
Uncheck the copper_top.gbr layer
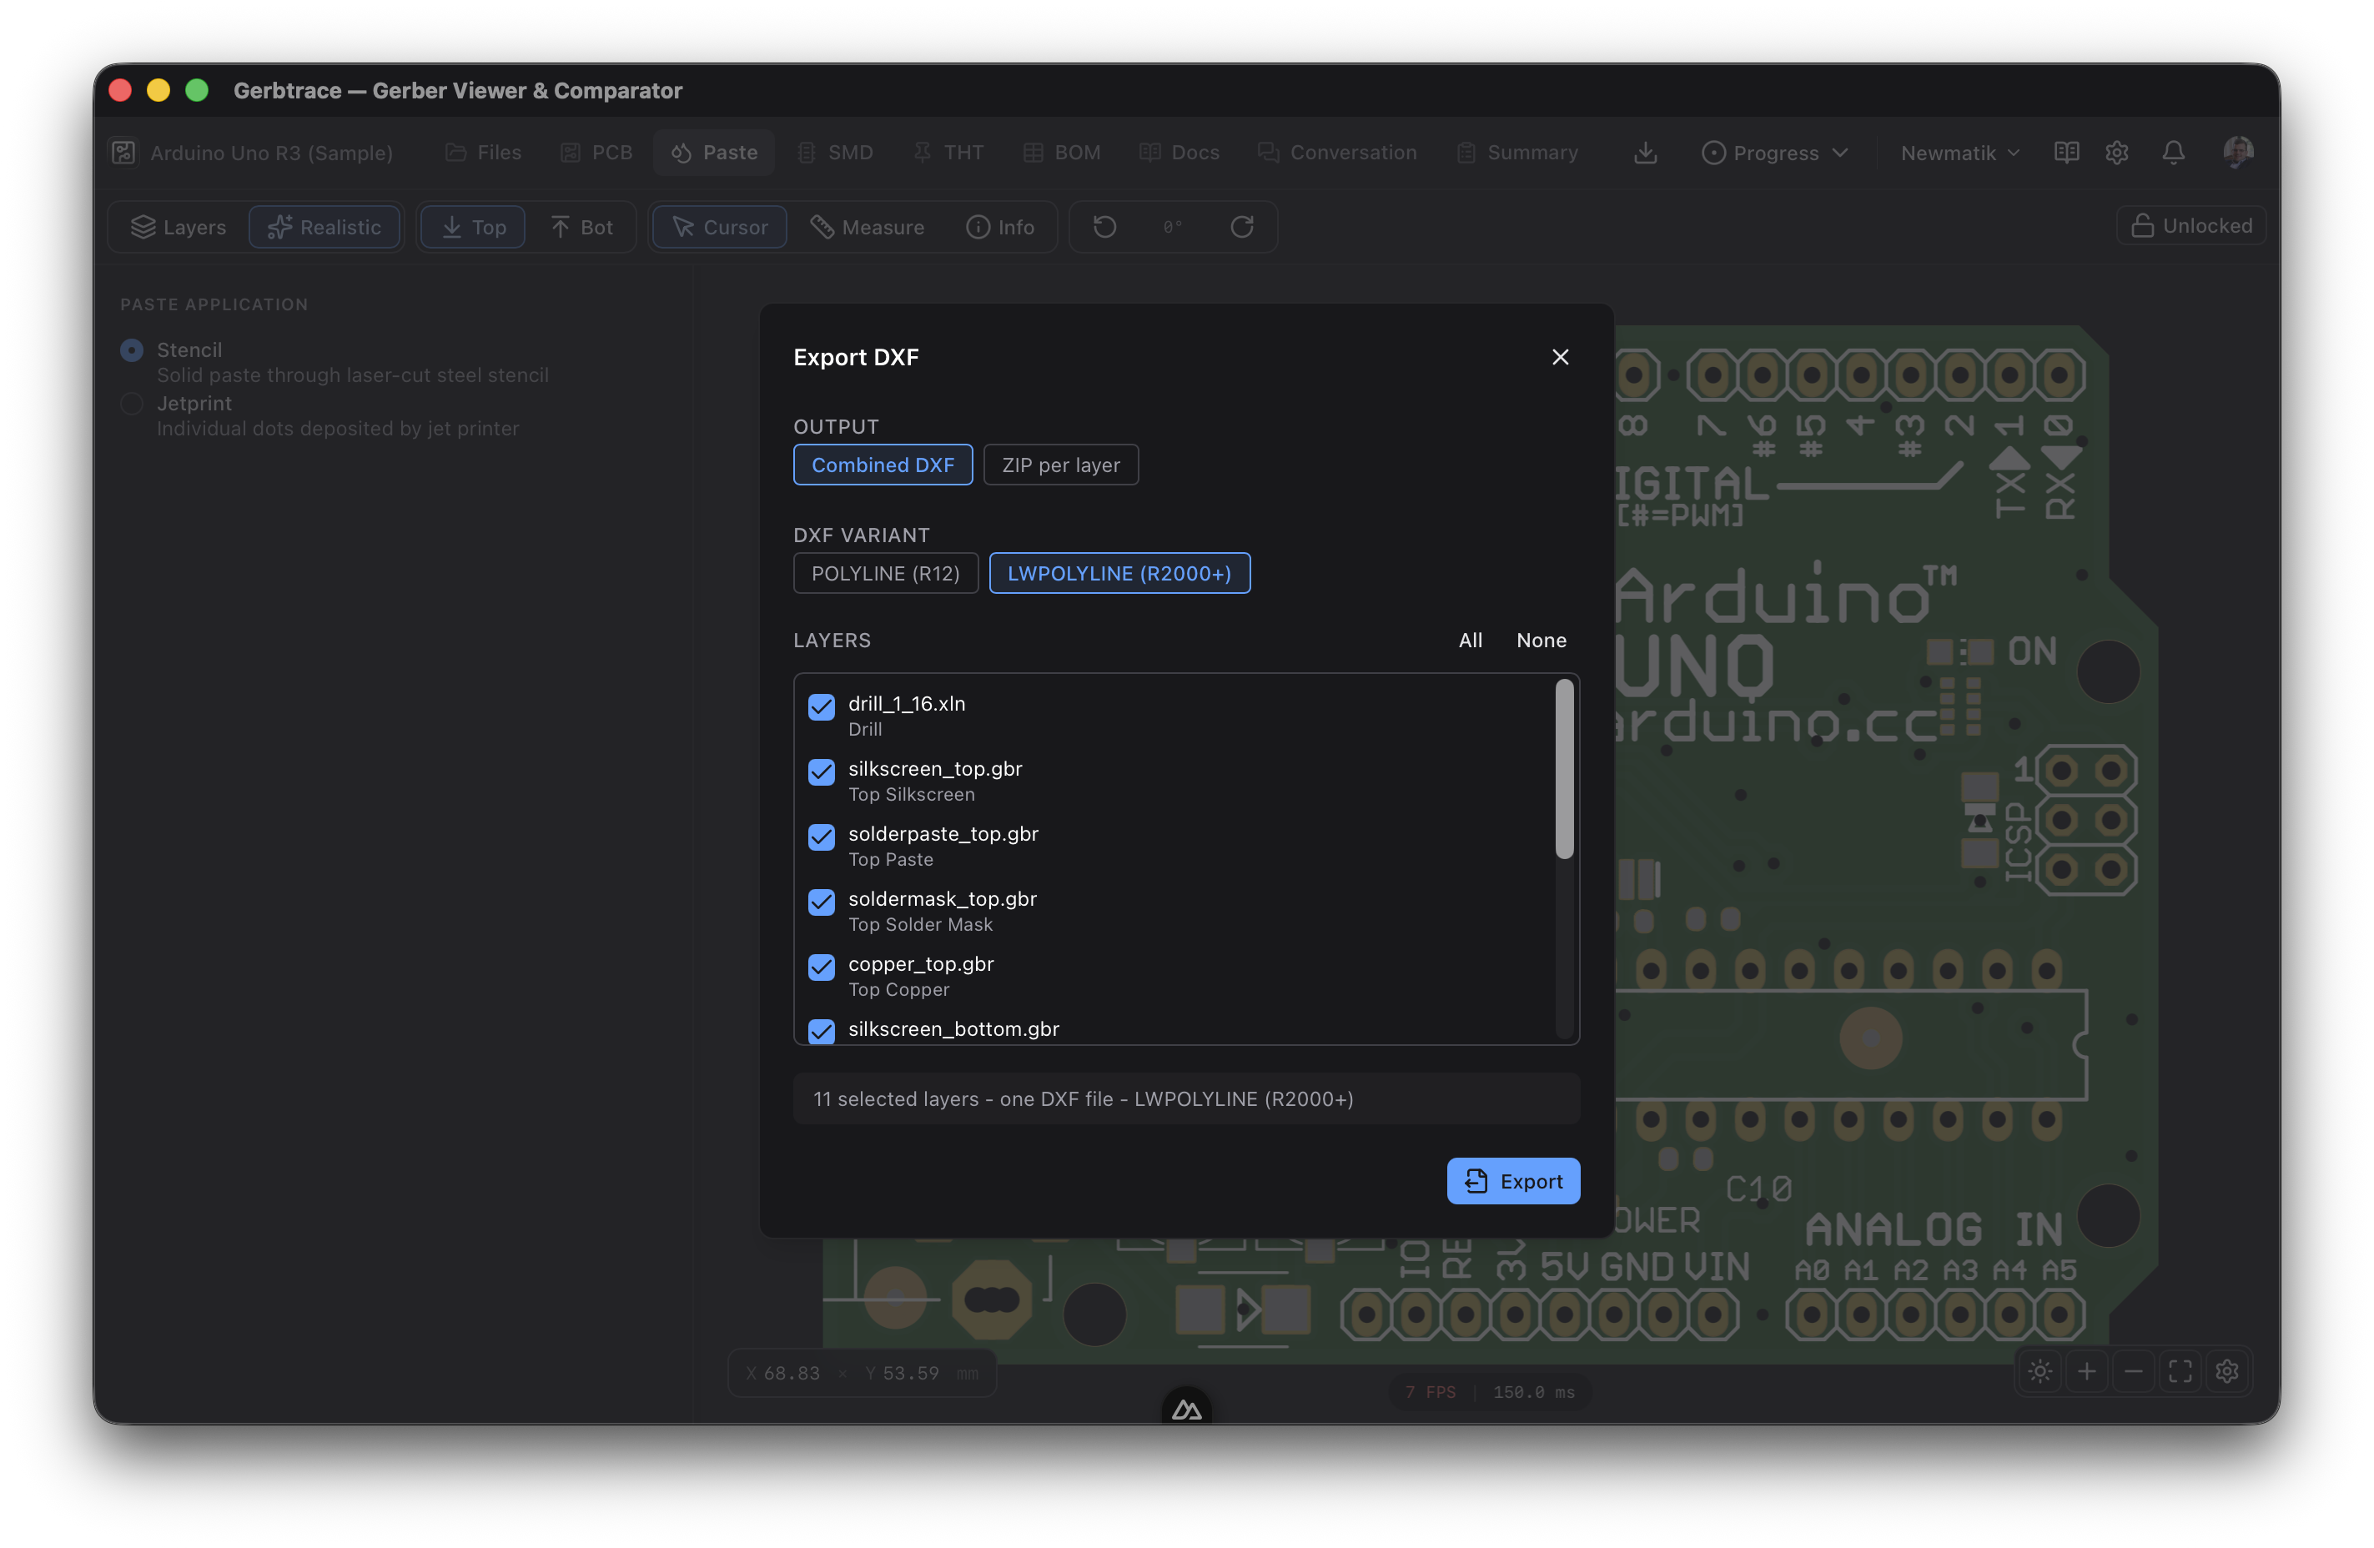(x=821, y=967)
